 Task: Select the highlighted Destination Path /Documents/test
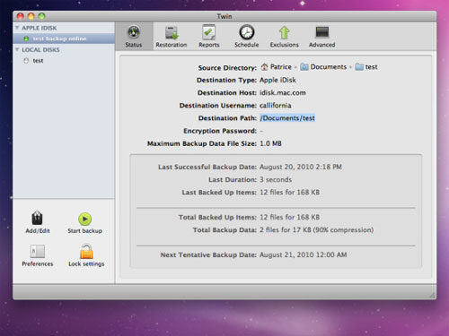pyautogui.click(x=287, y=118)
